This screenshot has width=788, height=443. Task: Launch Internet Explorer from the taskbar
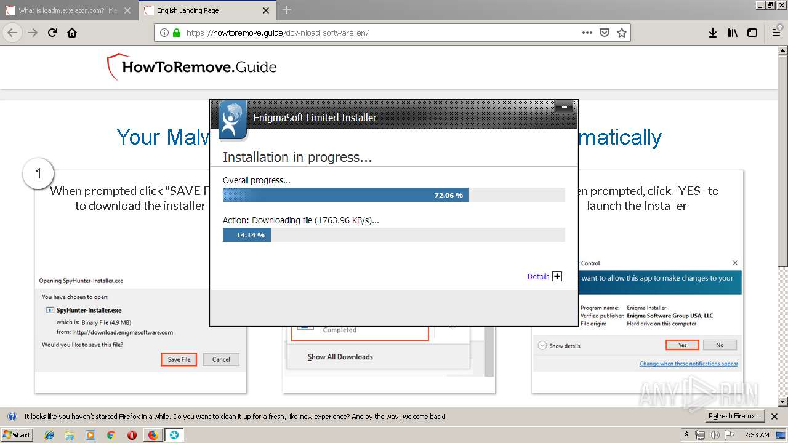tap(49, 434)
